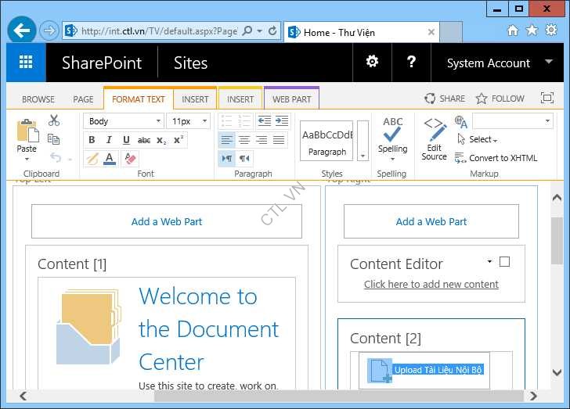Click 'Click here to add new content' link
Screen dimensions: 570x409
click(x=431, y=284)
